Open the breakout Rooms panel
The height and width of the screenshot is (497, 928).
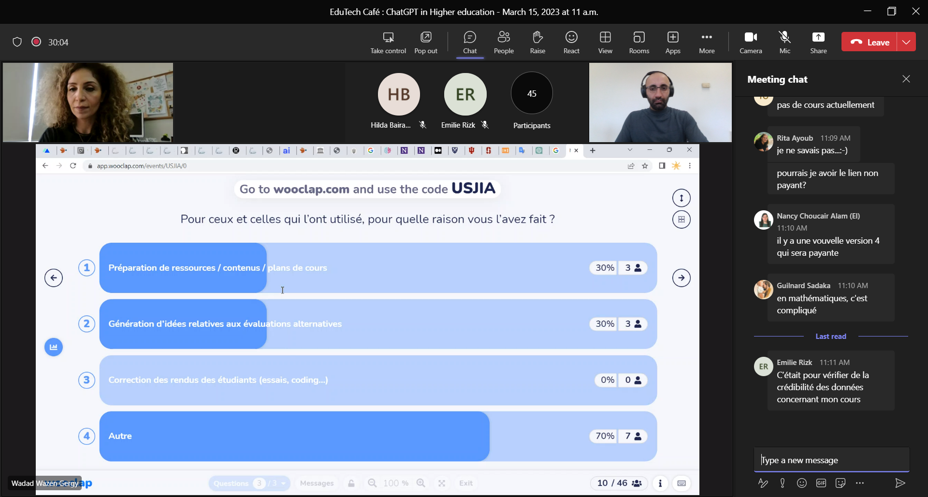tap(639, 43)
